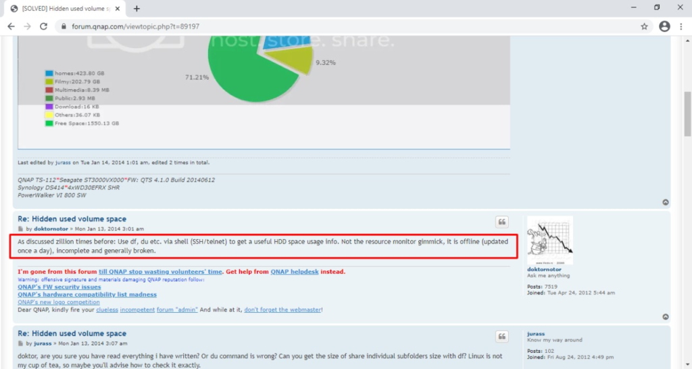Viewport: 692px width, 369px height.
Task: Click 'Posts: 7519' under doktornotor
Action: click(542, 287)
